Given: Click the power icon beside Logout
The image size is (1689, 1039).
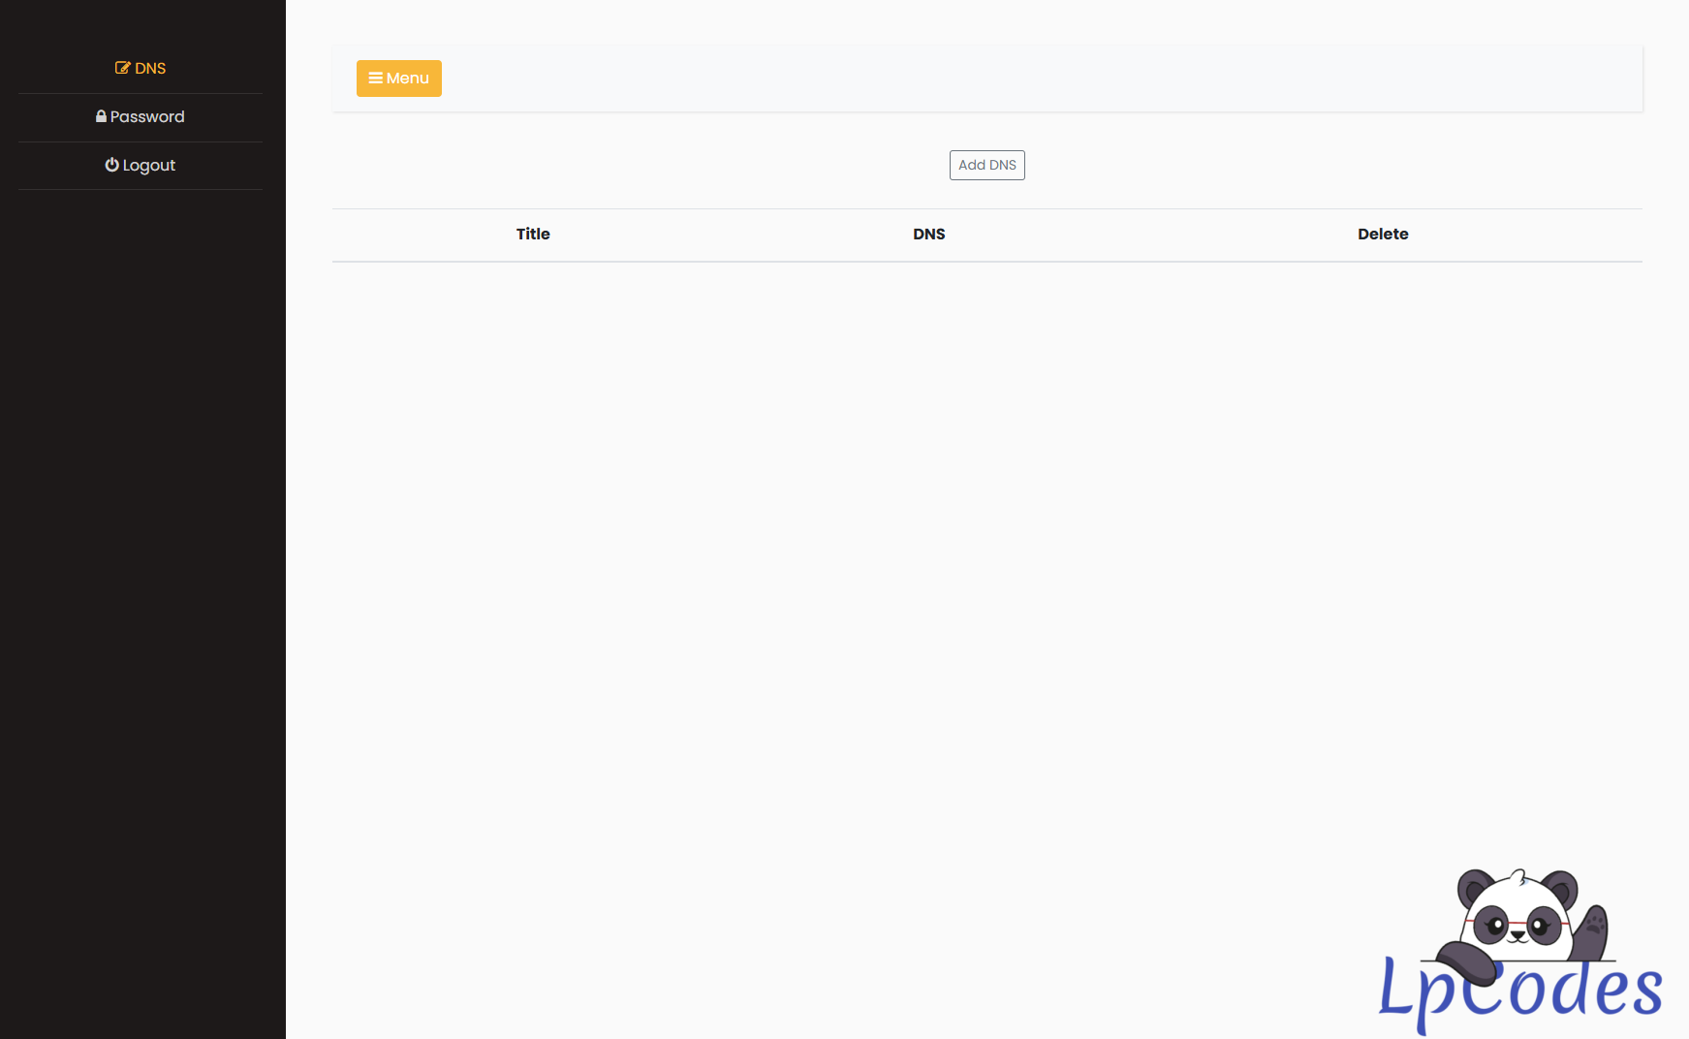Looking at the screenshot, I should 111,165.
